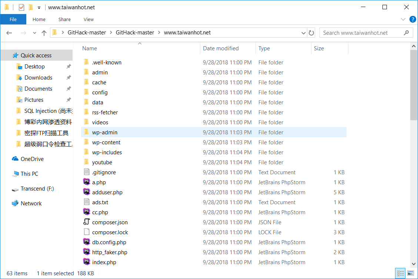Expand chevron before first GitHack-master breadcrumb

(63, 33)
